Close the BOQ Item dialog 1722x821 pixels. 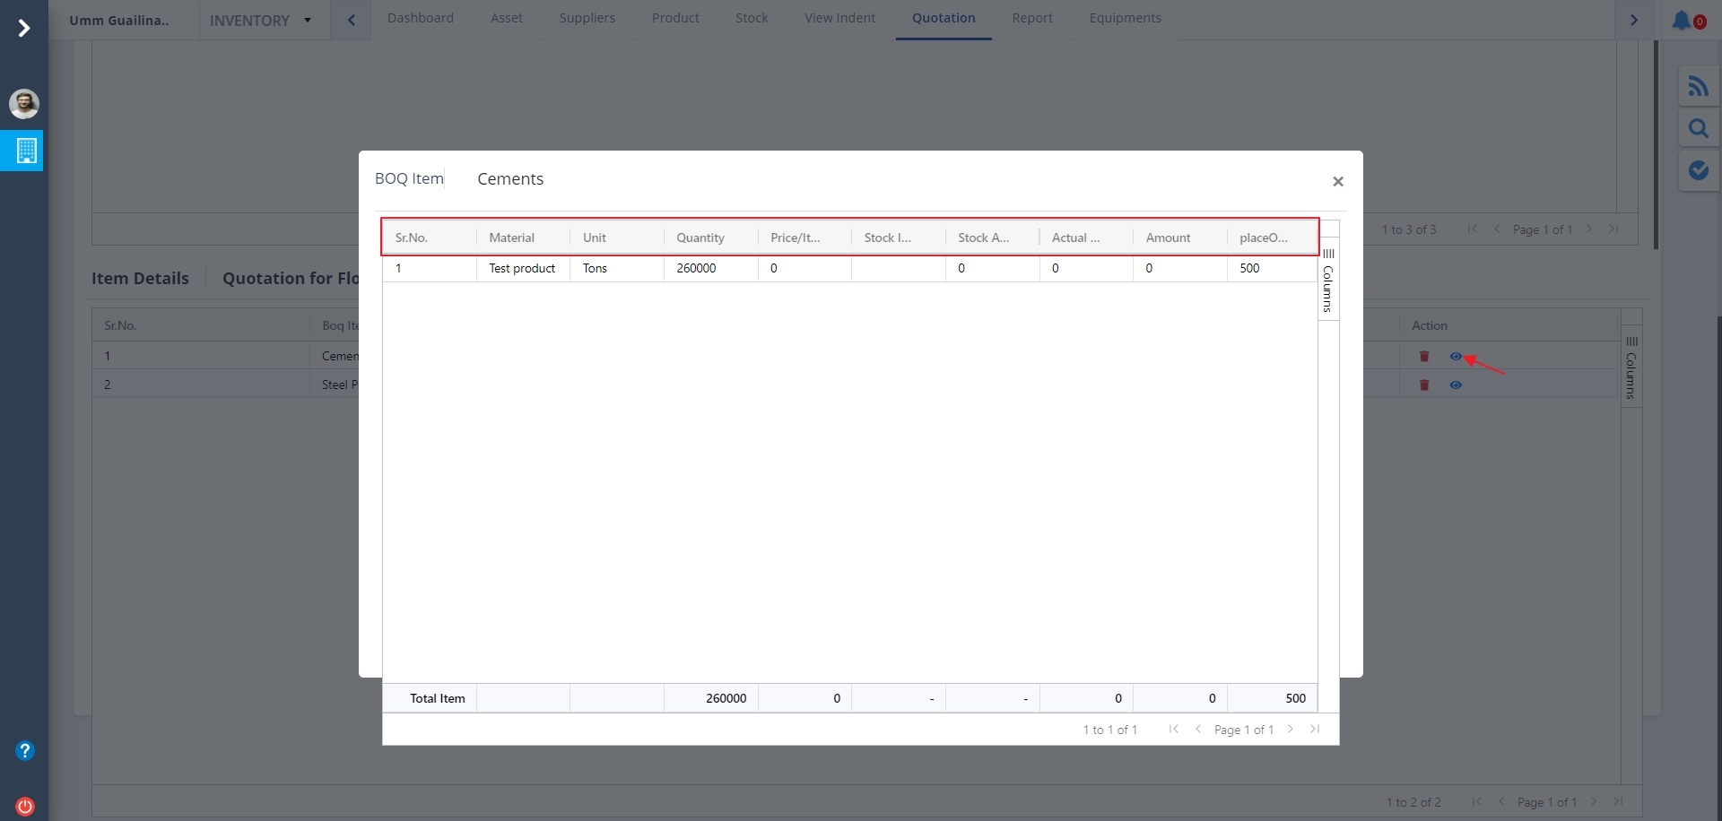1337,182
